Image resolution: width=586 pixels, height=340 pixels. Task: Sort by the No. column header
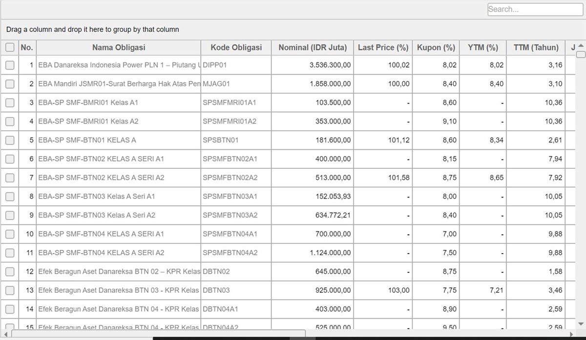coord(27,47)
